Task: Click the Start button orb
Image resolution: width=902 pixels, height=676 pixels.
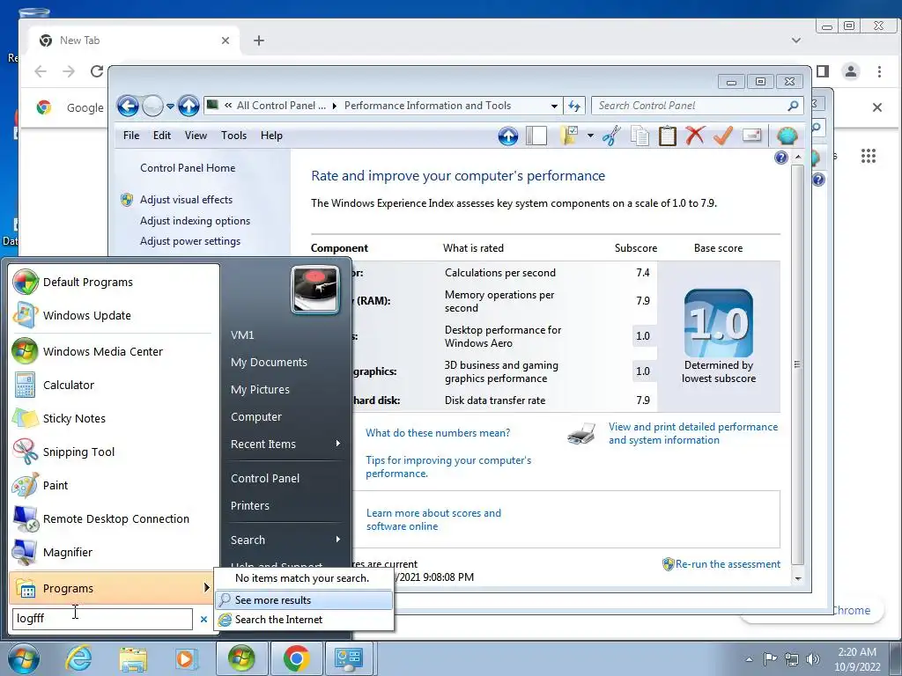Action: 23,658
